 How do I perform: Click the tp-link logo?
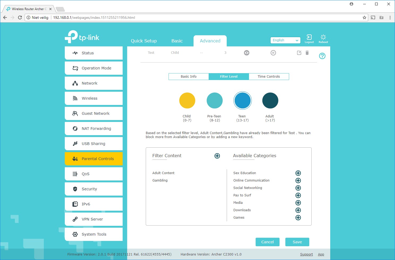pyautogui.click(x=82, y=37)
